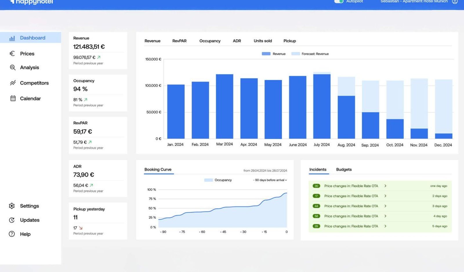Switch to the Occupancy chart tab

point(210,41)
